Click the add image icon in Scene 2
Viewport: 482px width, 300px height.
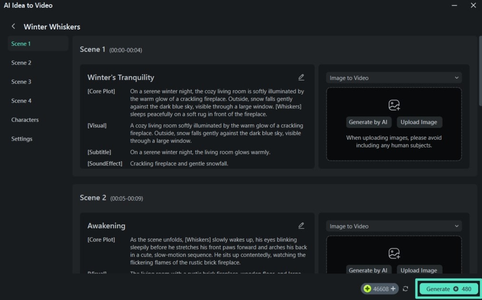pyautogui.click(x=394, y=253)
